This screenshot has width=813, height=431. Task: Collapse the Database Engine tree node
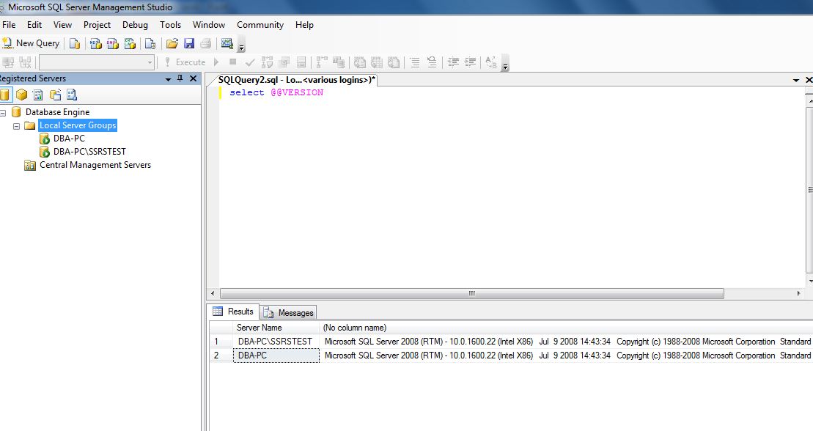click(3, 112)
